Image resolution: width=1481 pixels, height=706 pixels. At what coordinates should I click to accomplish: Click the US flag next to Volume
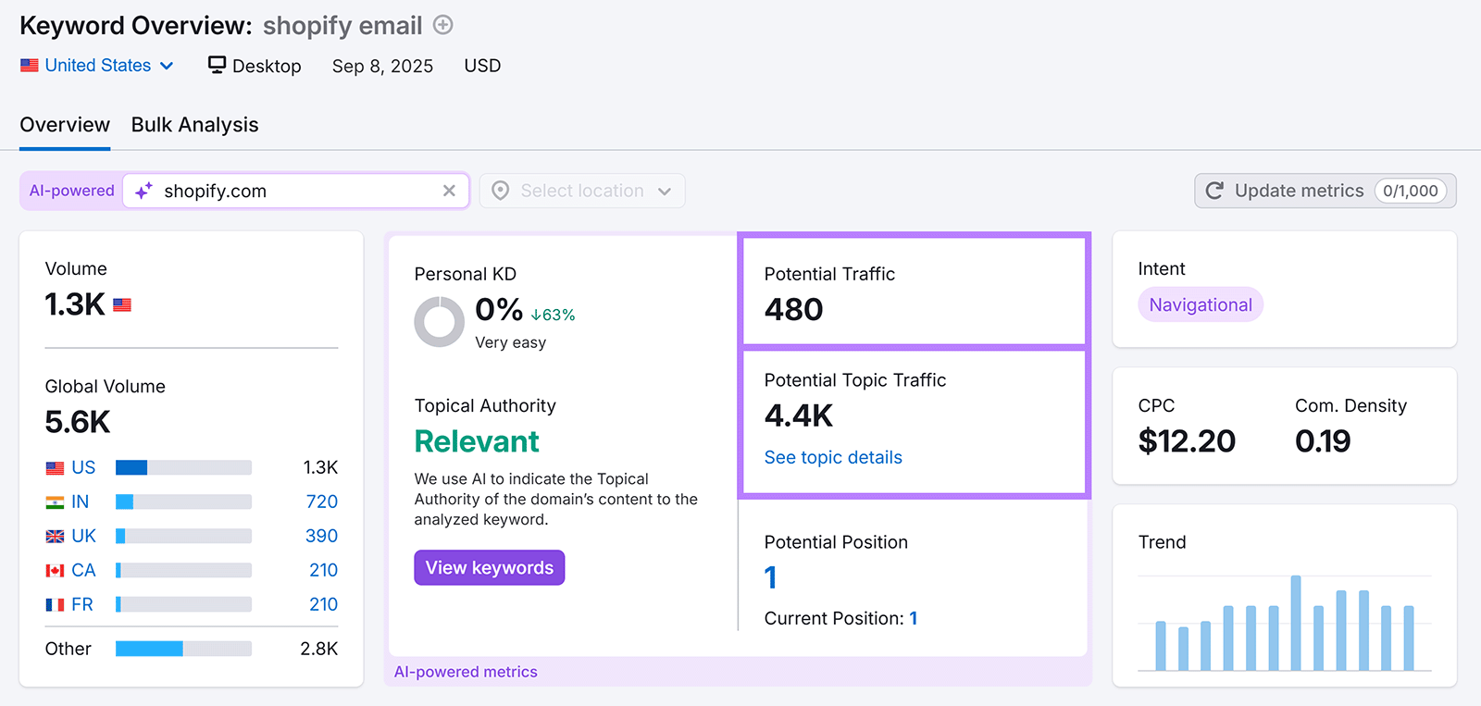(x=122, y=305)
